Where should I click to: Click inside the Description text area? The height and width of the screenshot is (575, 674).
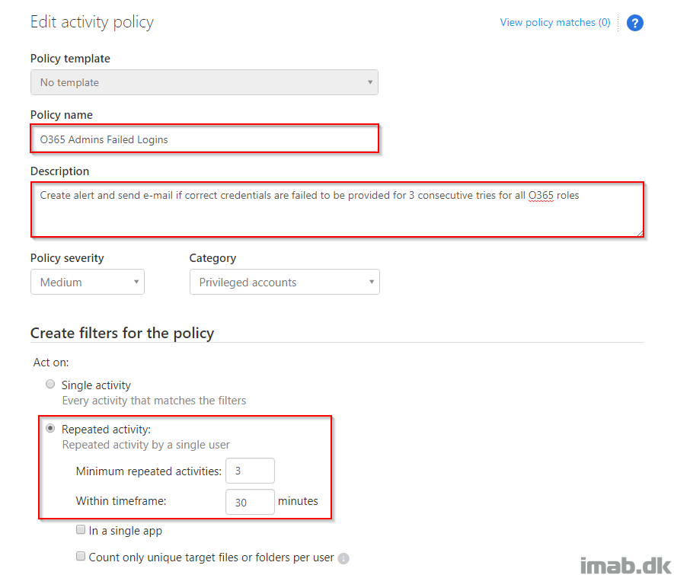(x=337, y=209)
